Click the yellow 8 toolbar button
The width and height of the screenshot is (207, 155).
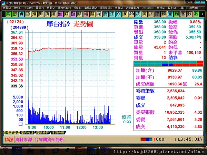coord(125,14)
